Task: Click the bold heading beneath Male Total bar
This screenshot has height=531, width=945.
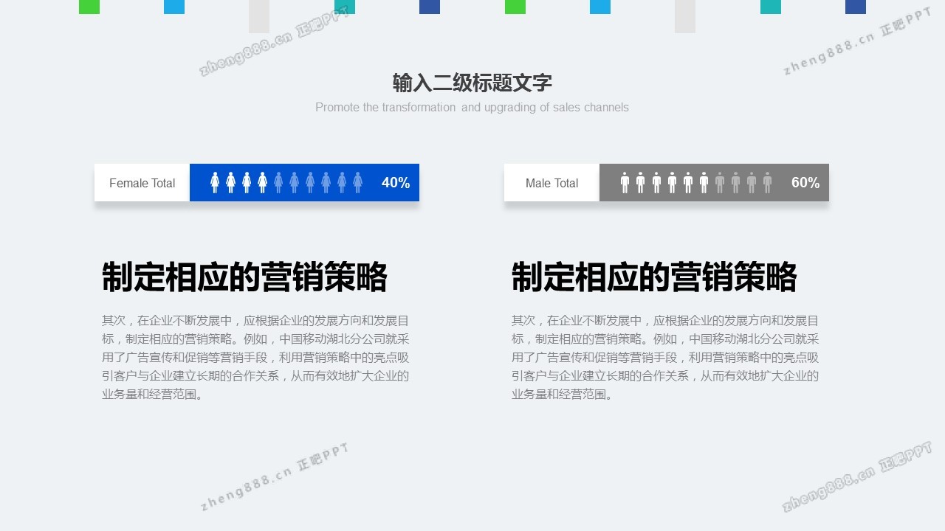Action: 654,277
